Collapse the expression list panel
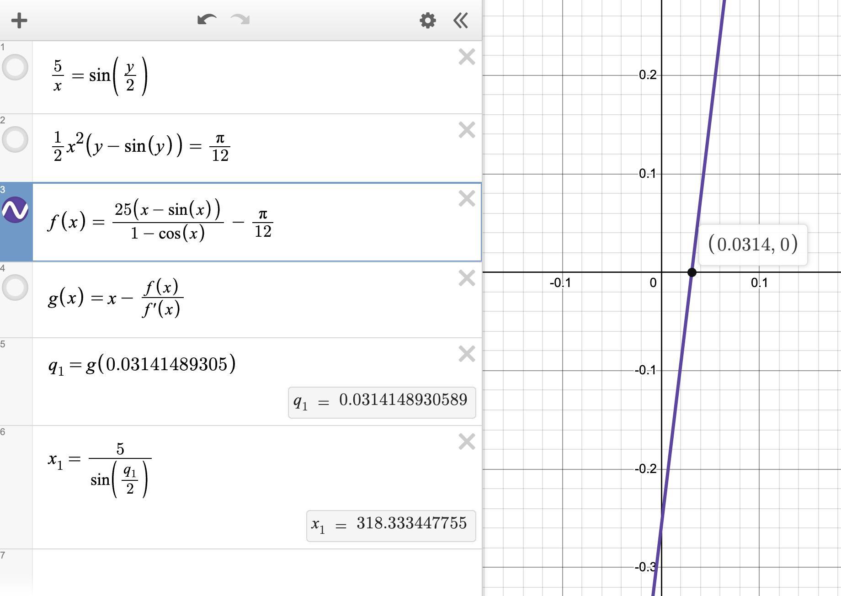Viewport: 841px width, 596px height. 461,21
